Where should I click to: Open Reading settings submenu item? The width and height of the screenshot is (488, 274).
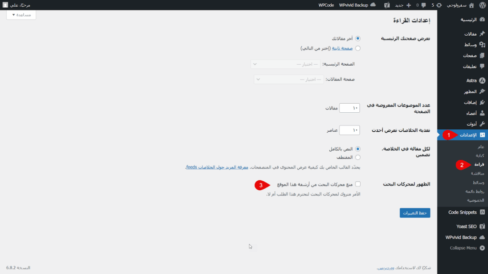coord(479,164)
